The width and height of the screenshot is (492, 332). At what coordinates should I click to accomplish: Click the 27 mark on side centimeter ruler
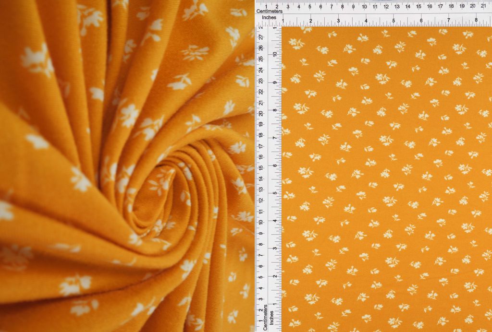(x=261, y=37)
